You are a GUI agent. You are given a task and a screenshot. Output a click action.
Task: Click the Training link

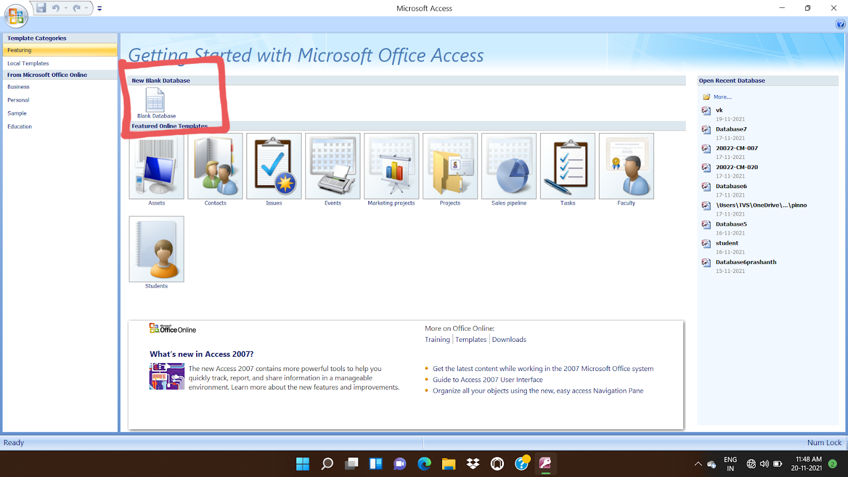pos(437,340)
